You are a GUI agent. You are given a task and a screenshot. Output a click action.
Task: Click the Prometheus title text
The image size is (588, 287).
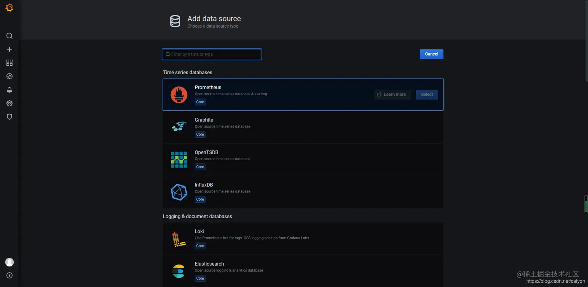point(208,87)
